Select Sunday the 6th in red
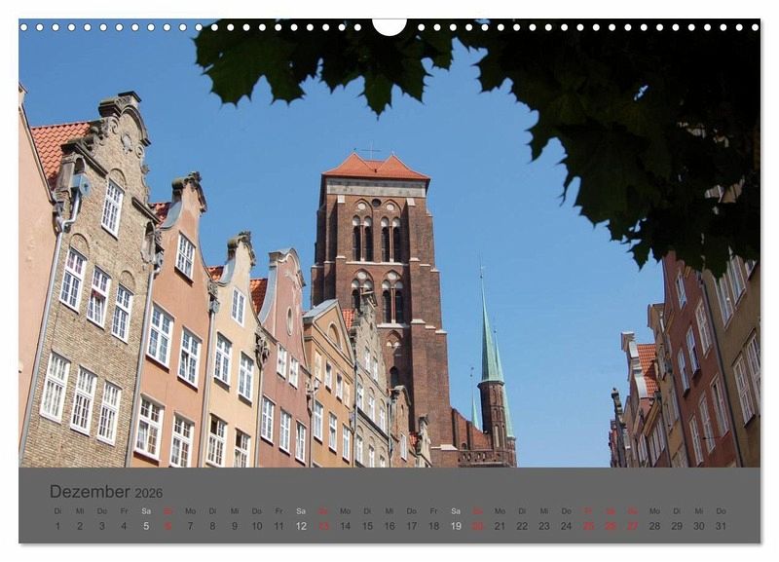Viewport: 779px width, 562px height. pyautogui.click(x=167, y=526)
